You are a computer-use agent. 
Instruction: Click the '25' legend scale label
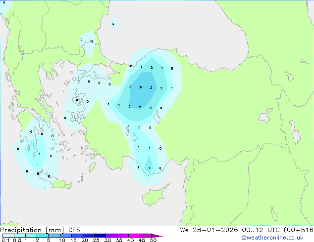tap(96, 240)
